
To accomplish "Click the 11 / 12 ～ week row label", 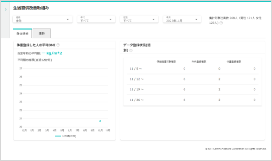I will click(137, 79).
